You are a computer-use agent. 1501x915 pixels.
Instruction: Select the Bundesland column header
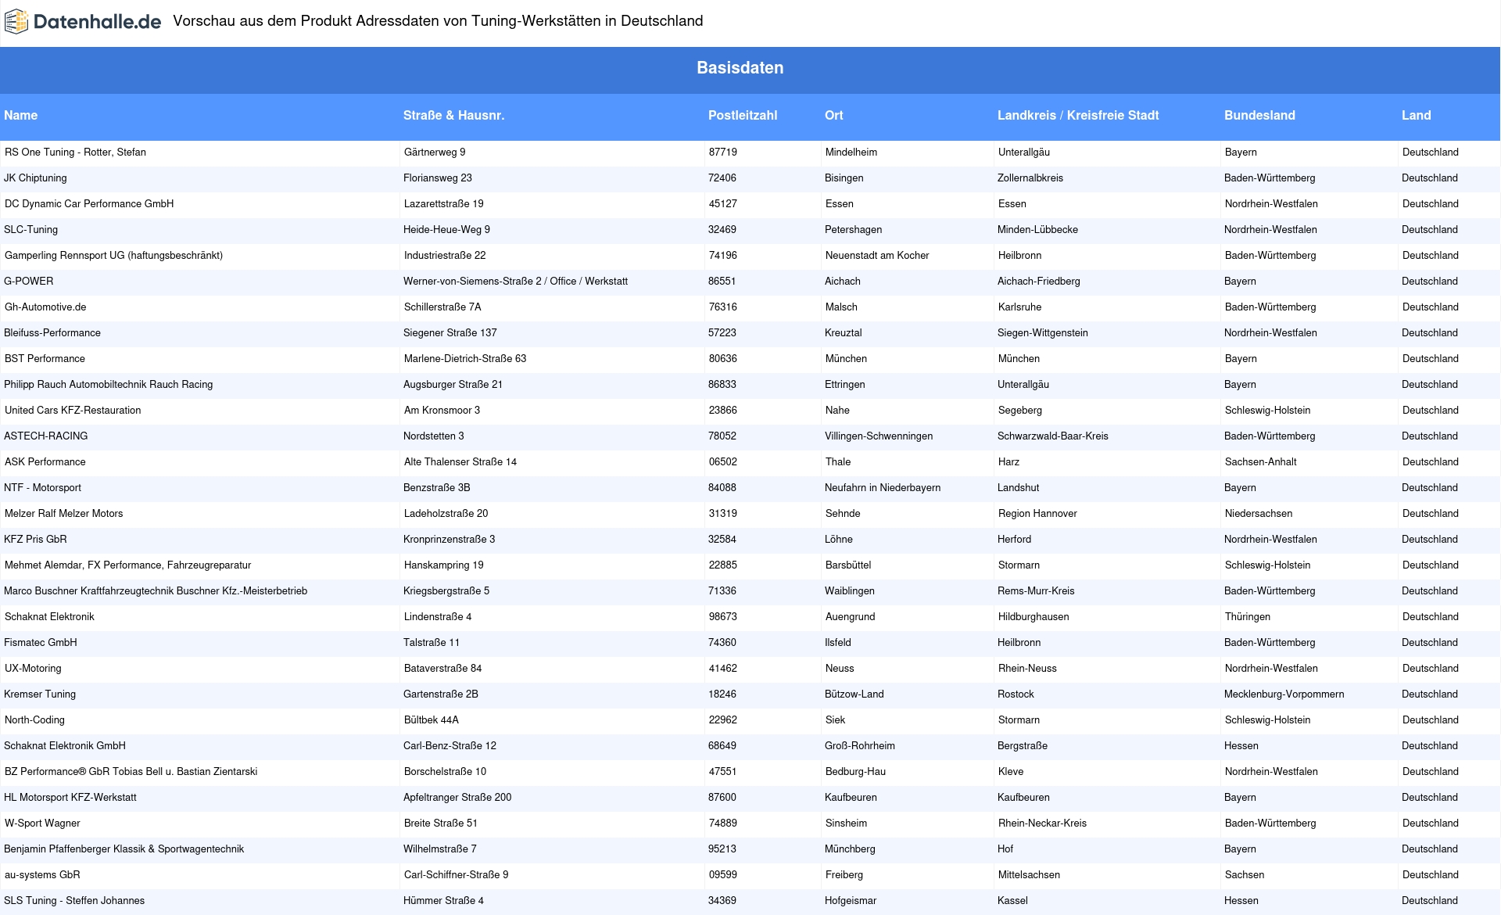1259,116
